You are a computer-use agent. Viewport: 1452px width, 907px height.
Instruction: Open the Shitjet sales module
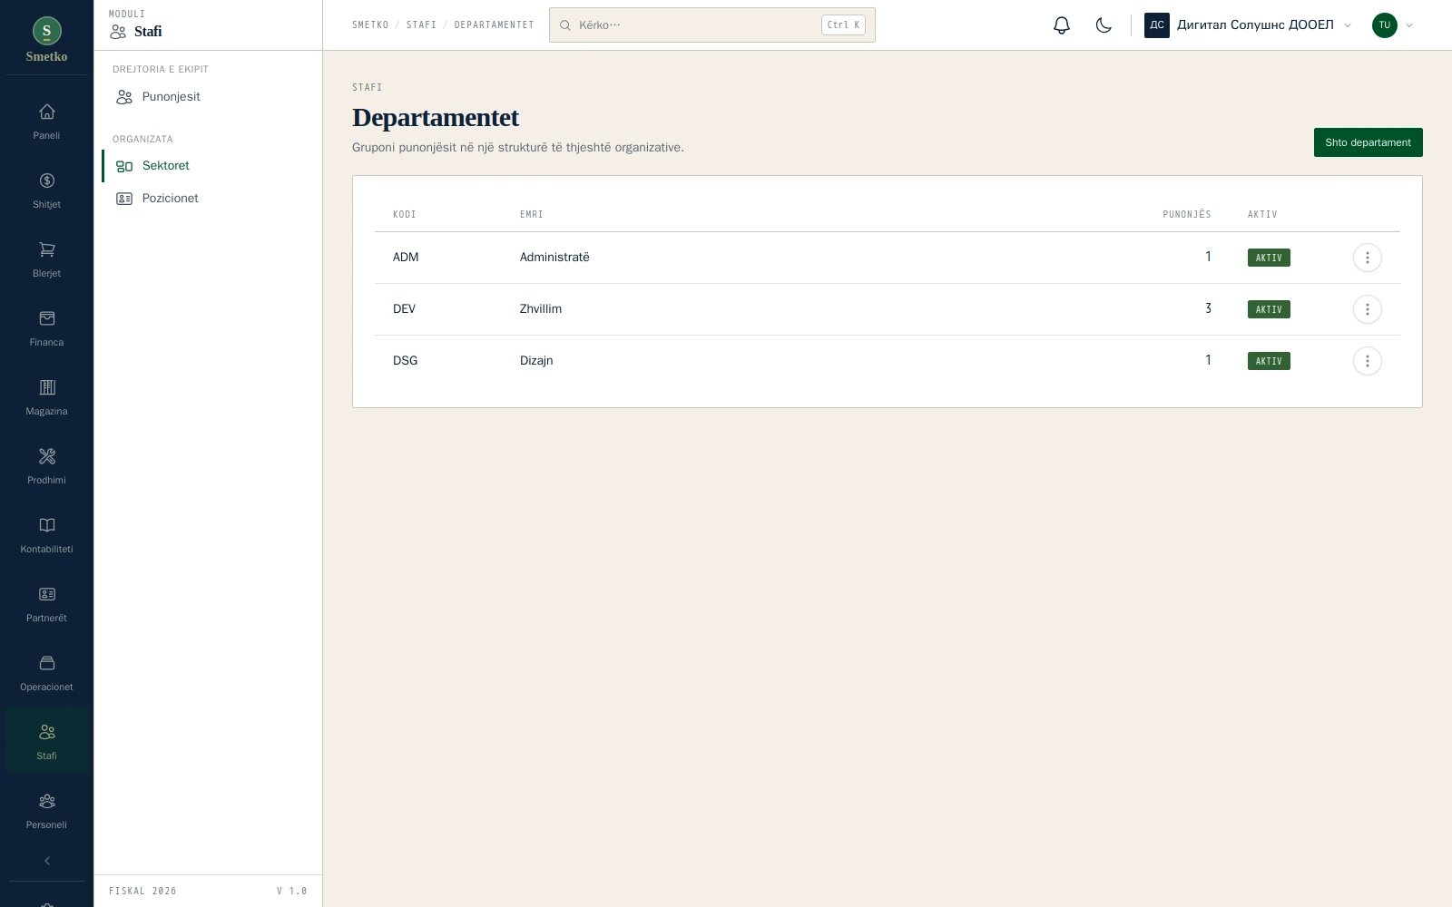(46, 191)
